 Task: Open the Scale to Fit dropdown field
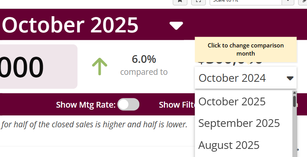(245, 2)
